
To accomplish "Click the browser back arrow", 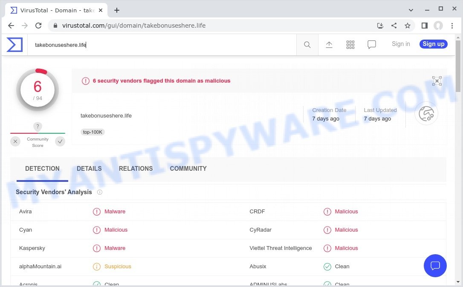I will point(11,26).
